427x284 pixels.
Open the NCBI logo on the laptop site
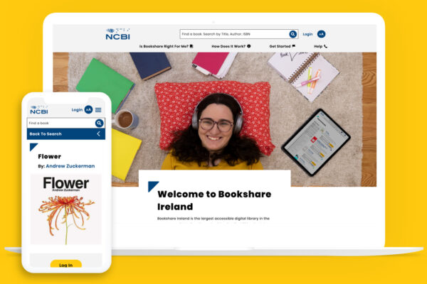(x=117, y=34)
